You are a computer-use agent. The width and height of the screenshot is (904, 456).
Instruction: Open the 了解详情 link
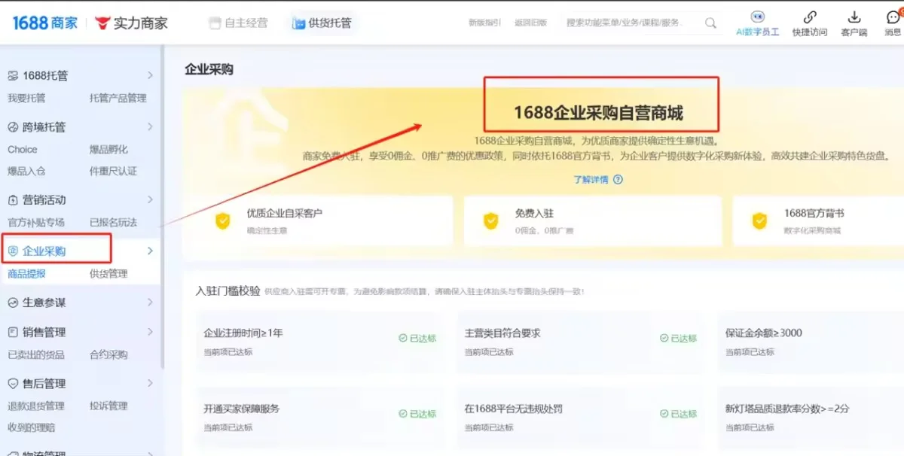click(592, 180)
